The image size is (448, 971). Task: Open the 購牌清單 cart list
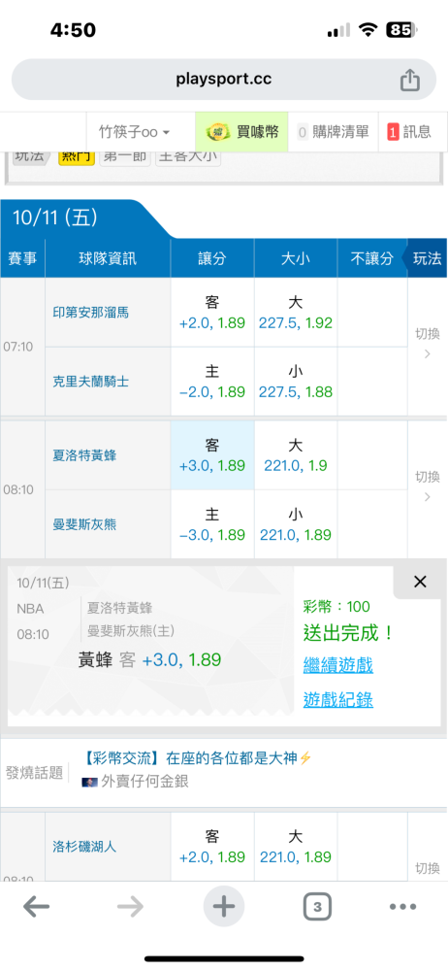333,132
